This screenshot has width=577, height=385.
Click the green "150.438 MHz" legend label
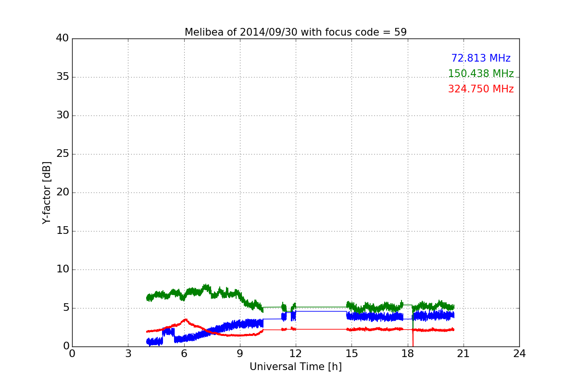pos(481,74)
